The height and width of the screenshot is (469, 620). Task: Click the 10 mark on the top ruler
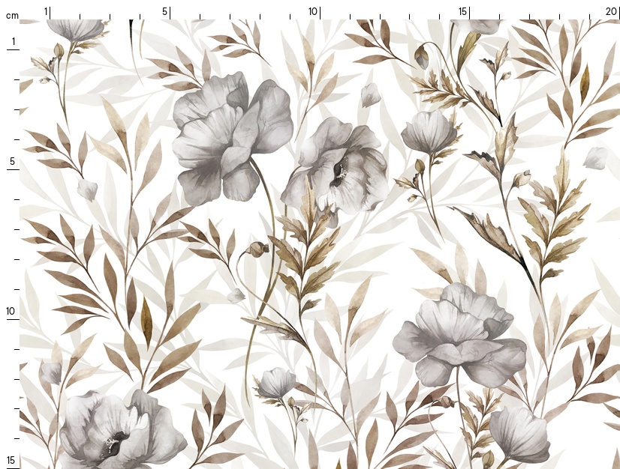point(312,11)
